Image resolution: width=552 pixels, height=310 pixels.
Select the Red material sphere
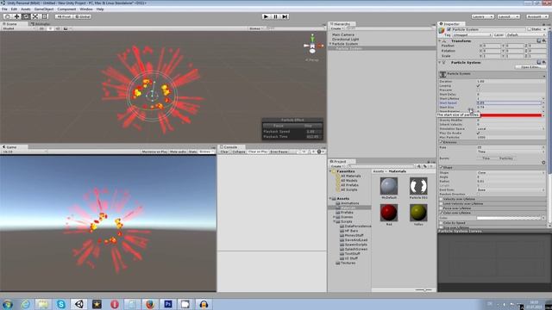tap(389, 213)
